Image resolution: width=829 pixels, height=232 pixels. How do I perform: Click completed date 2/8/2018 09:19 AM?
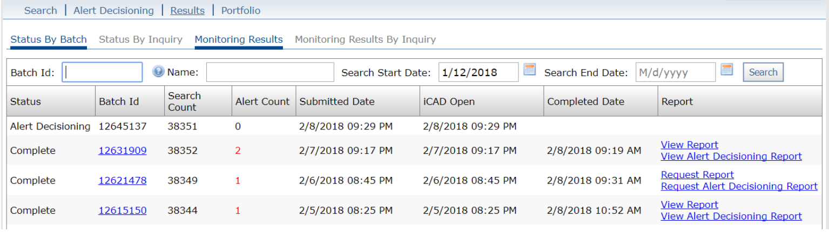click(594, 151)
